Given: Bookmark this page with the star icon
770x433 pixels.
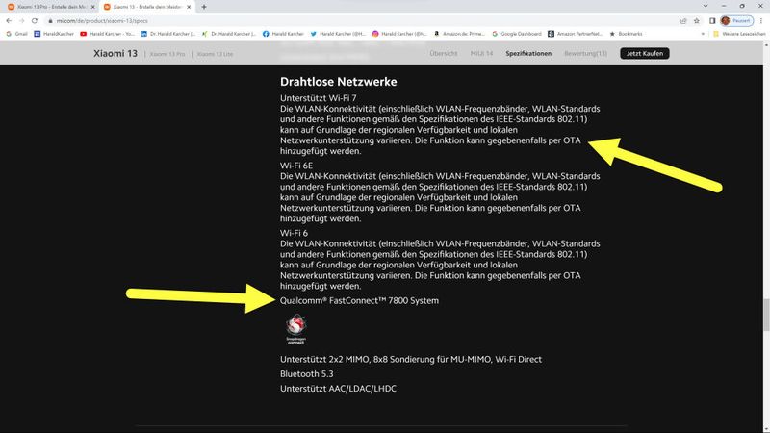Looking at the screenshot, I should click(x=696, y=20).
